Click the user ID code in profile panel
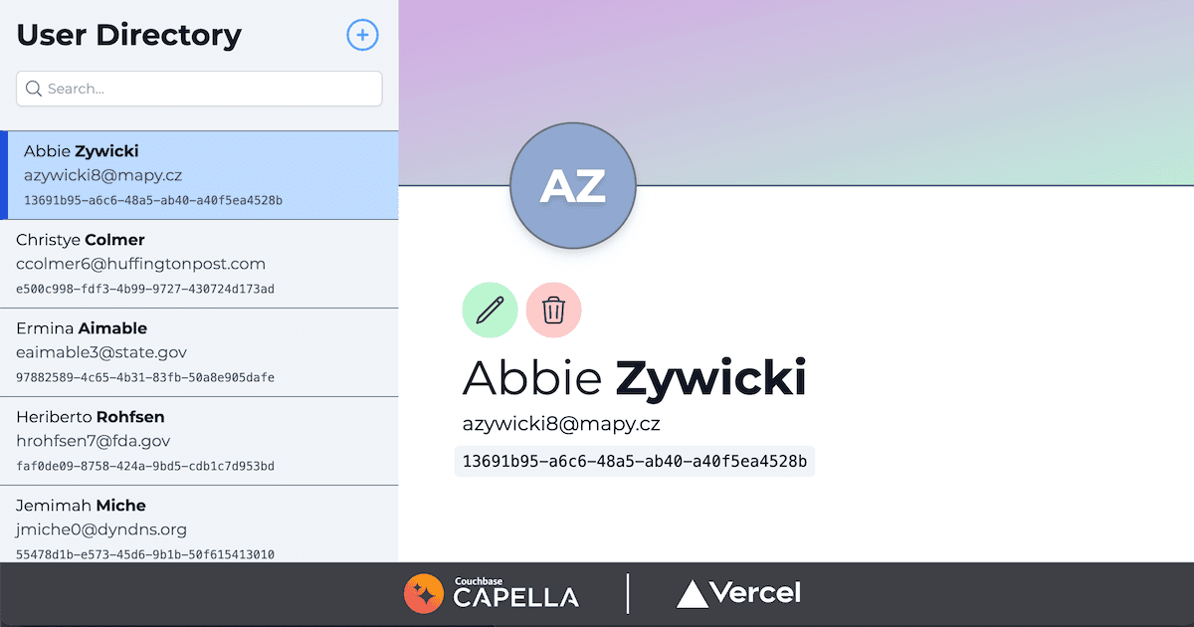 click(635, 461)
